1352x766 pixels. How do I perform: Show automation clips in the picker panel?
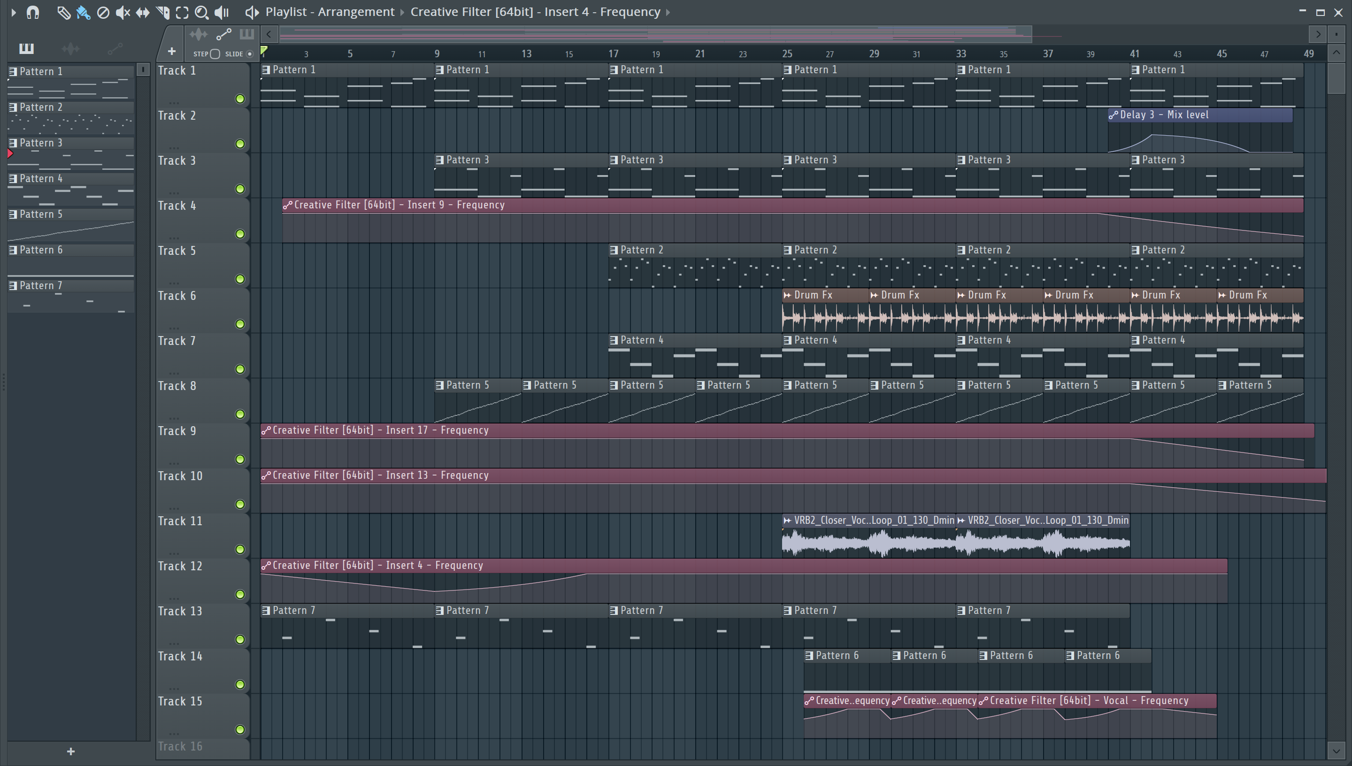(x=115, y=48)
